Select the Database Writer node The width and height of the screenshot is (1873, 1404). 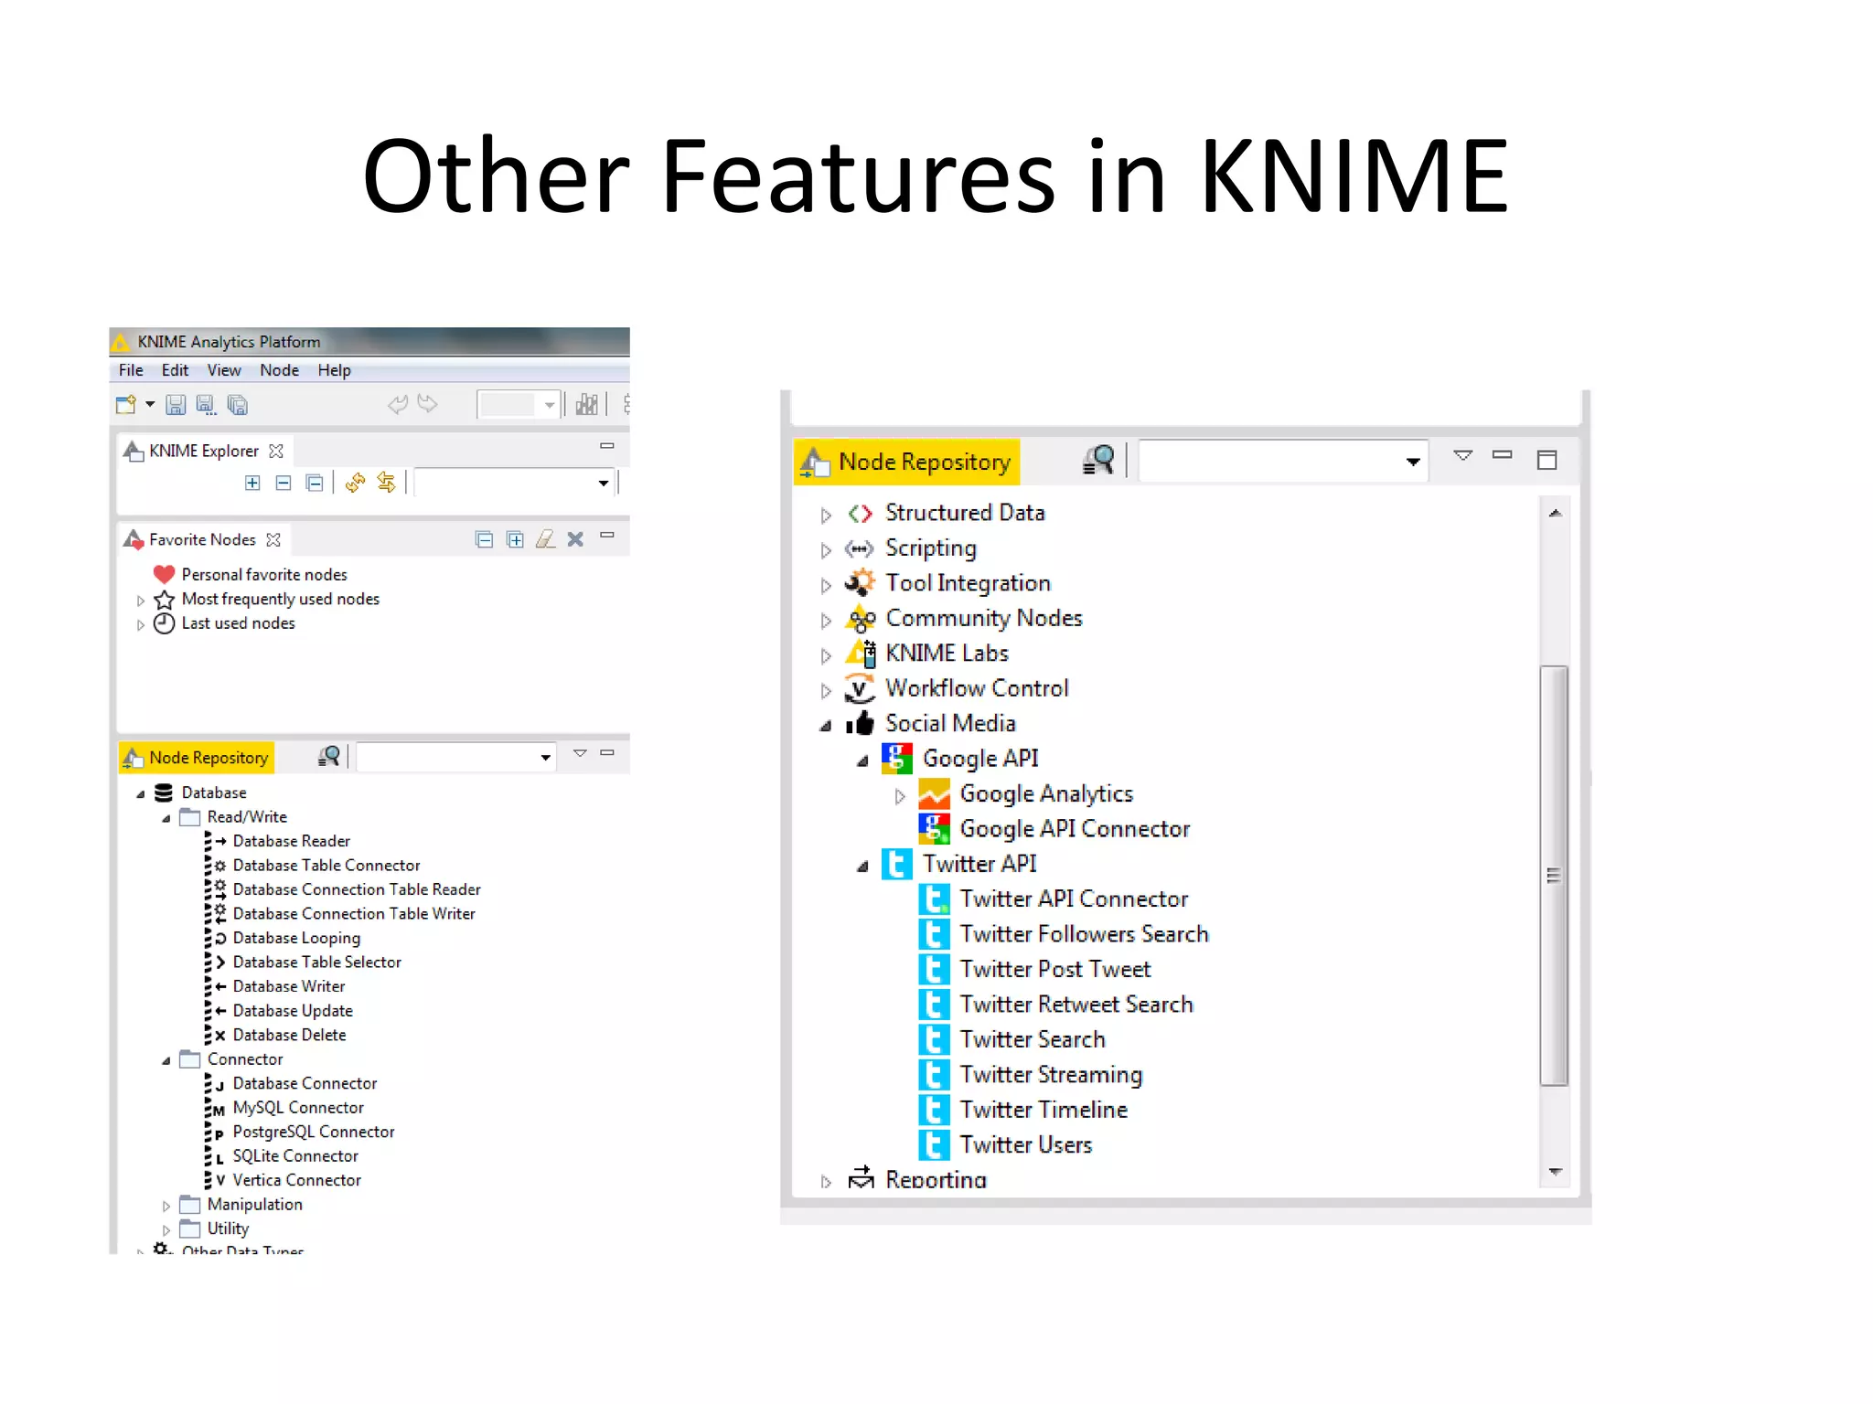(x=289, y=986)
